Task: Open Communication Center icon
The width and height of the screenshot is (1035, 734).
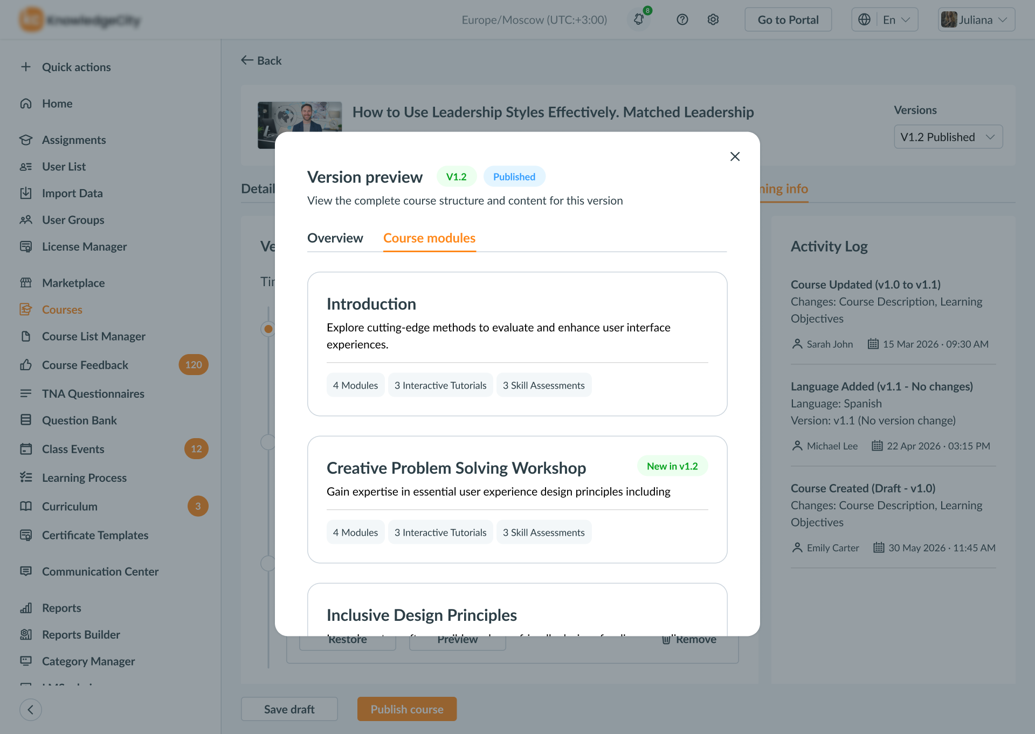Action: pyautogui.click(x=25, y=571)
